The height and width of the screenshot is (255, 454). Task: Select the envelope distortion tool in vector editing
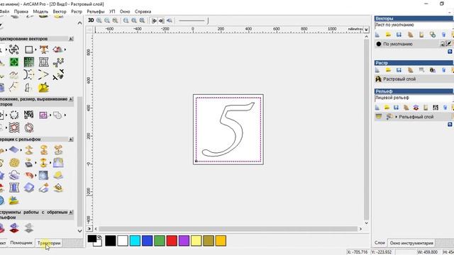pyautogui.click(x=44, y=62)
